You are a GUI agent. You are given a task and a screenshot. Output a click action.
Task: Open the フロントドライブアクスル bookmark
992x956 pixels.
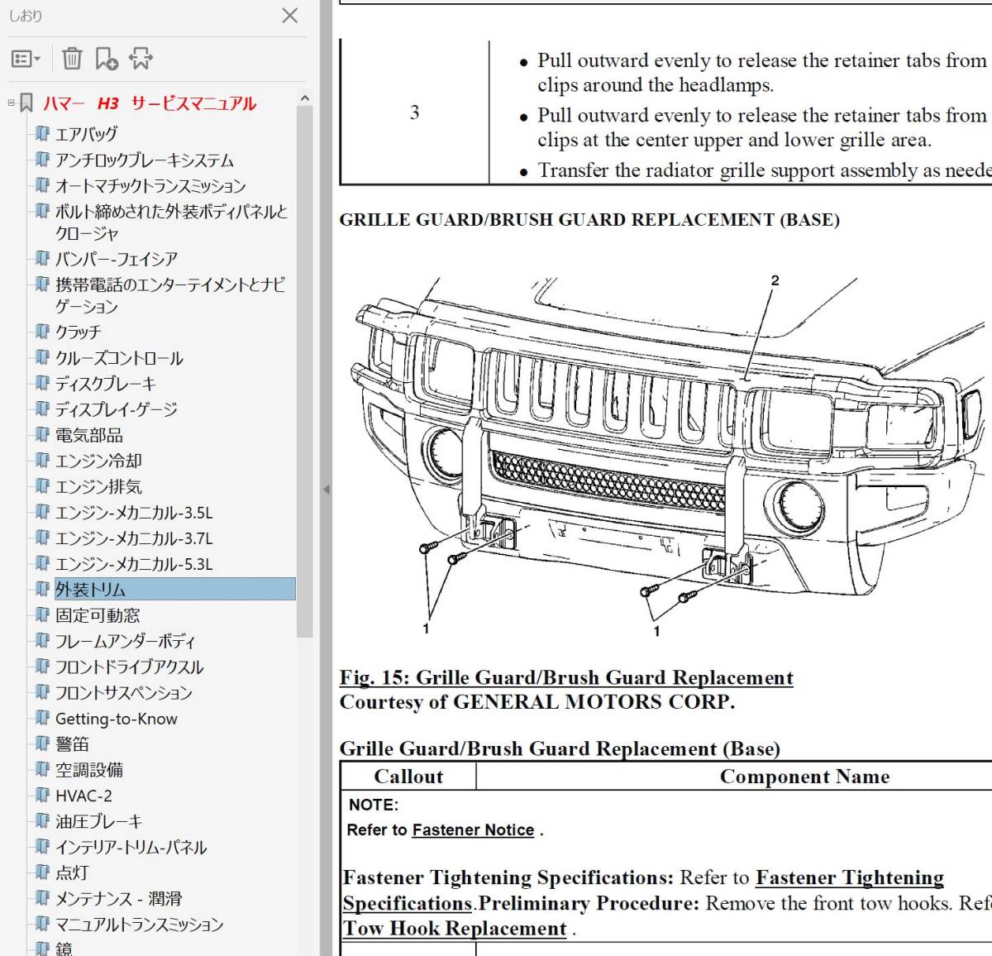(x=129, y=667)
